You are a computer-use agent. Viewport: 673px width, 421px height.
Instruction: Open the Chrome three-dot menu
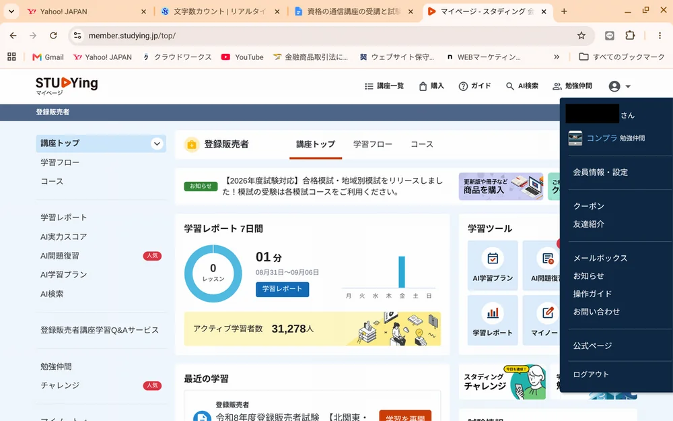pyautogui.click(x=660, y=36)
